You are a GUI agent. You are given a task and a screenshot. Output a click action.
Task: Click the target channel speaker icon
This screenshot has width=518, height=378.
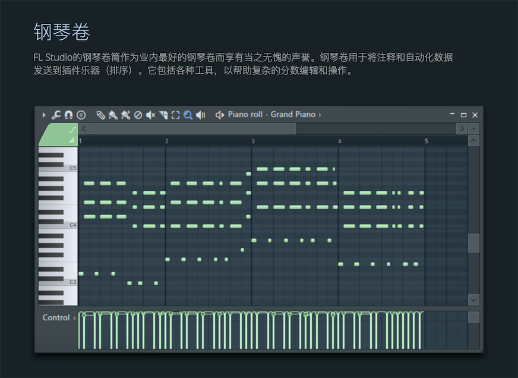(x=220, y=115)
